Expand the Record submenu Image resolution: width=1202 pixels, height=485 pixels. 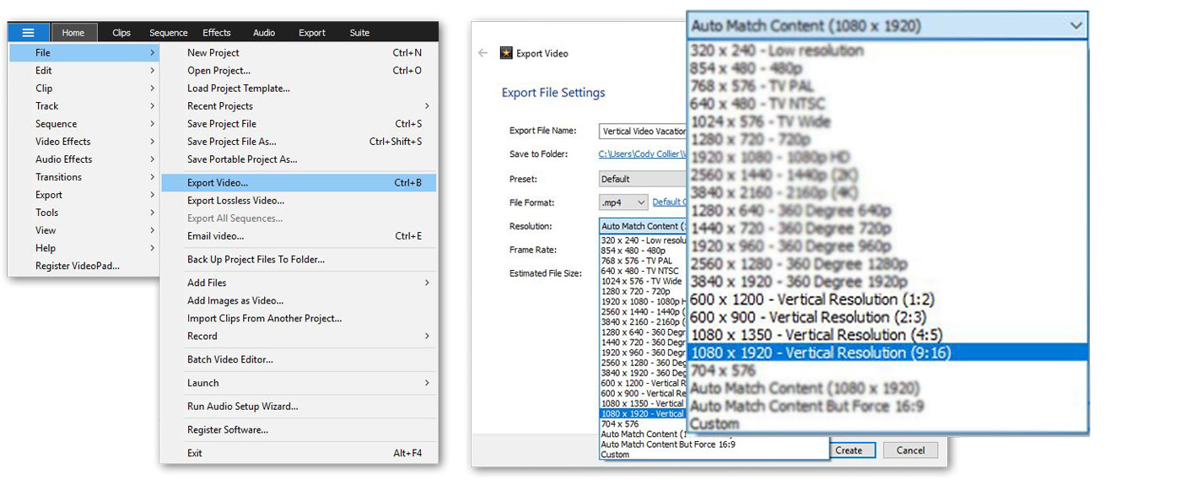299,336
